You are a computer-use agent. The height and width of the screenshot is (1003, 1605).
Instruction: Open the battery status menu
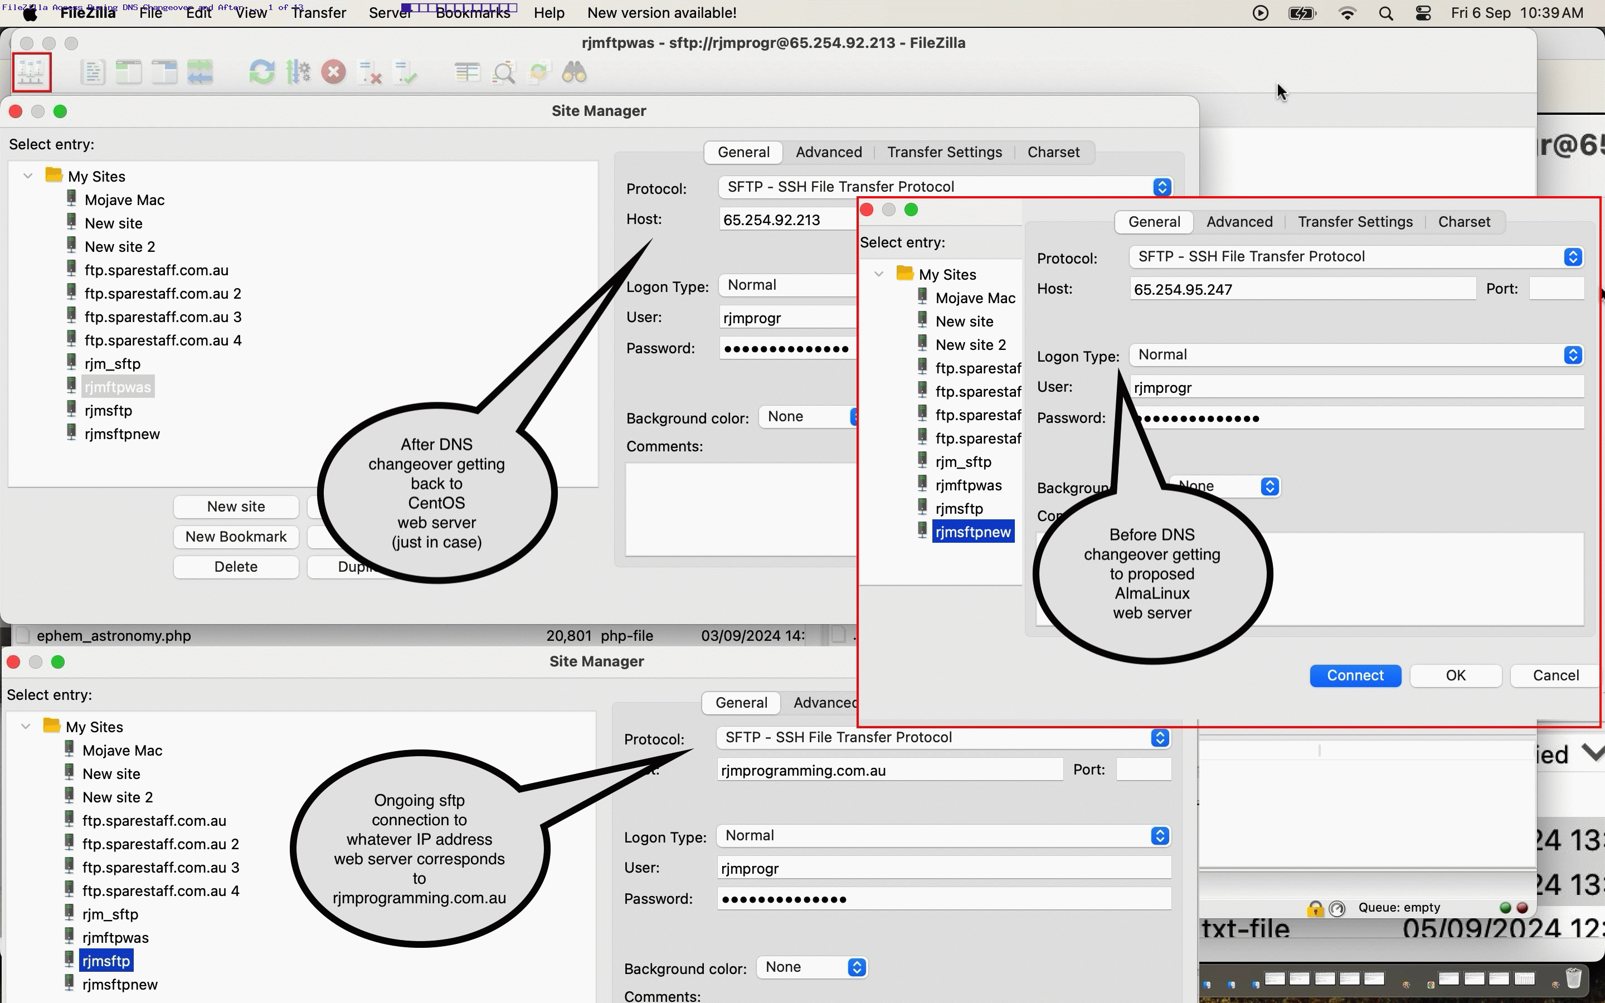click(x=1302, y=13)
